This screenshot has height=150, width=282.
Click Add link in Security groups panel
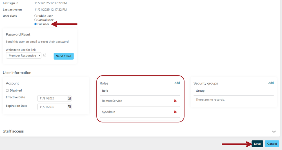tap(271, 83)
